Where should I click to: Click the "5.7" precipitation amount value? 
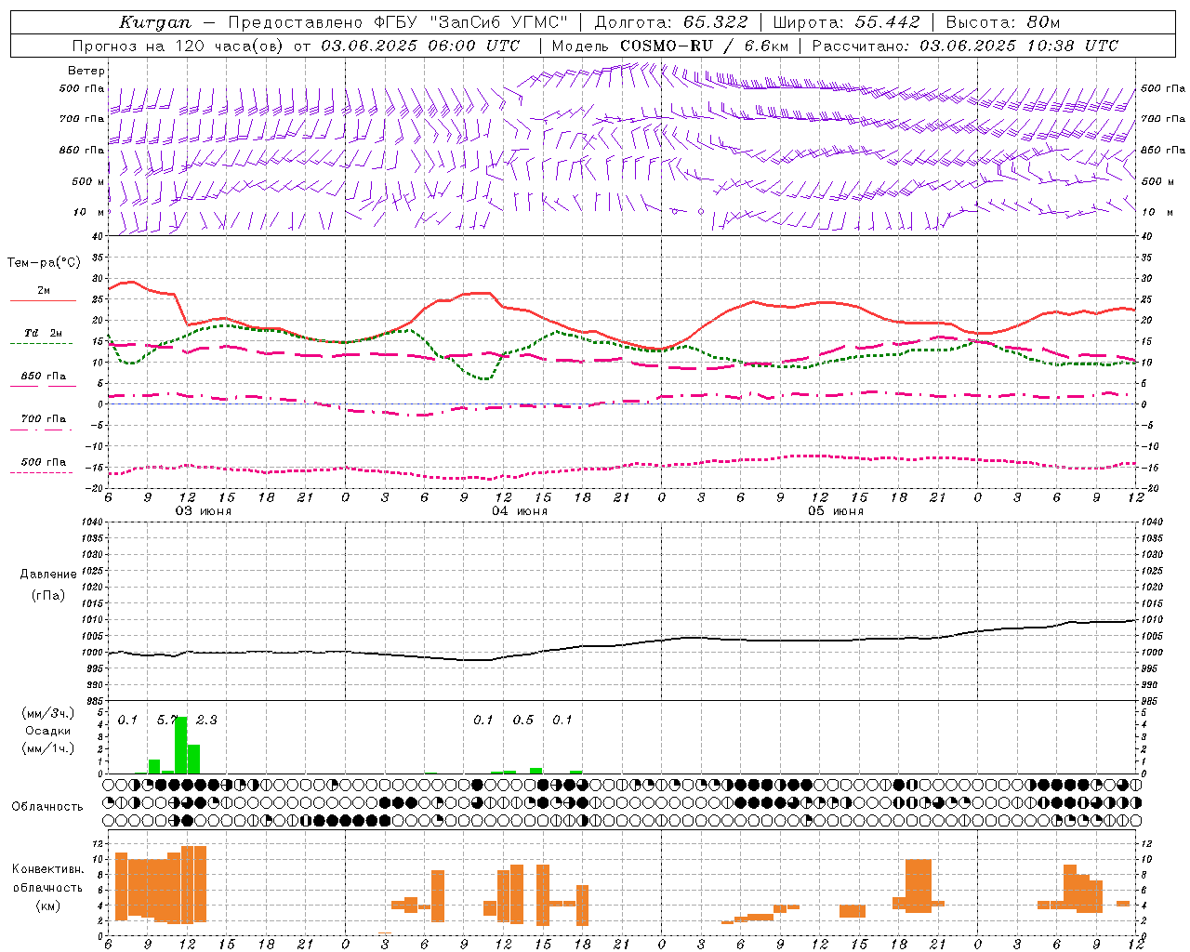167,720
